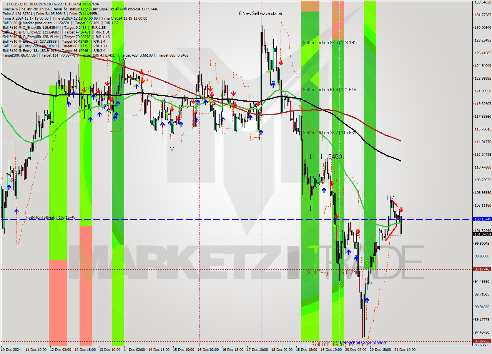
Task: Click the '20 Dec 18:00' time label
Action: pyautogui.click(x=381, y=350)
